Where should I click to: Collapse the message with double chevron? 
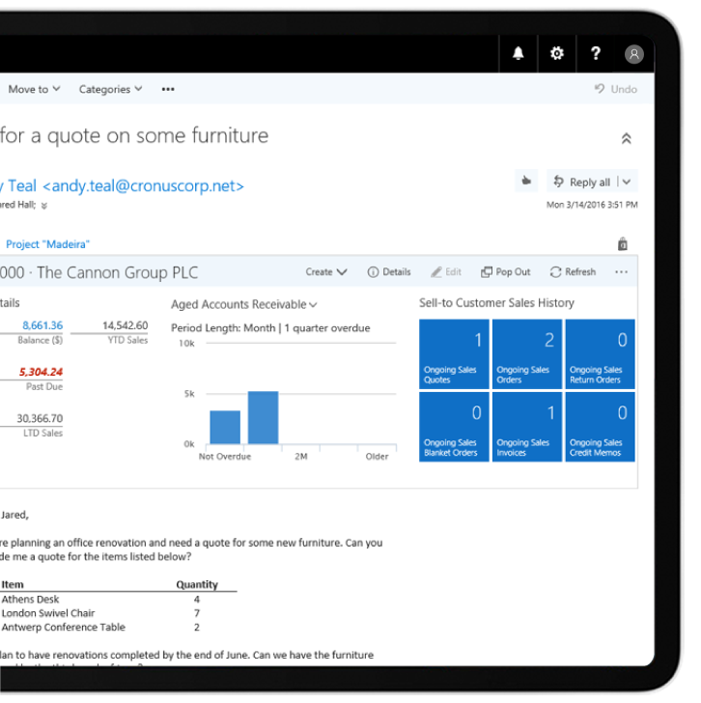click(x=626, y=138)
